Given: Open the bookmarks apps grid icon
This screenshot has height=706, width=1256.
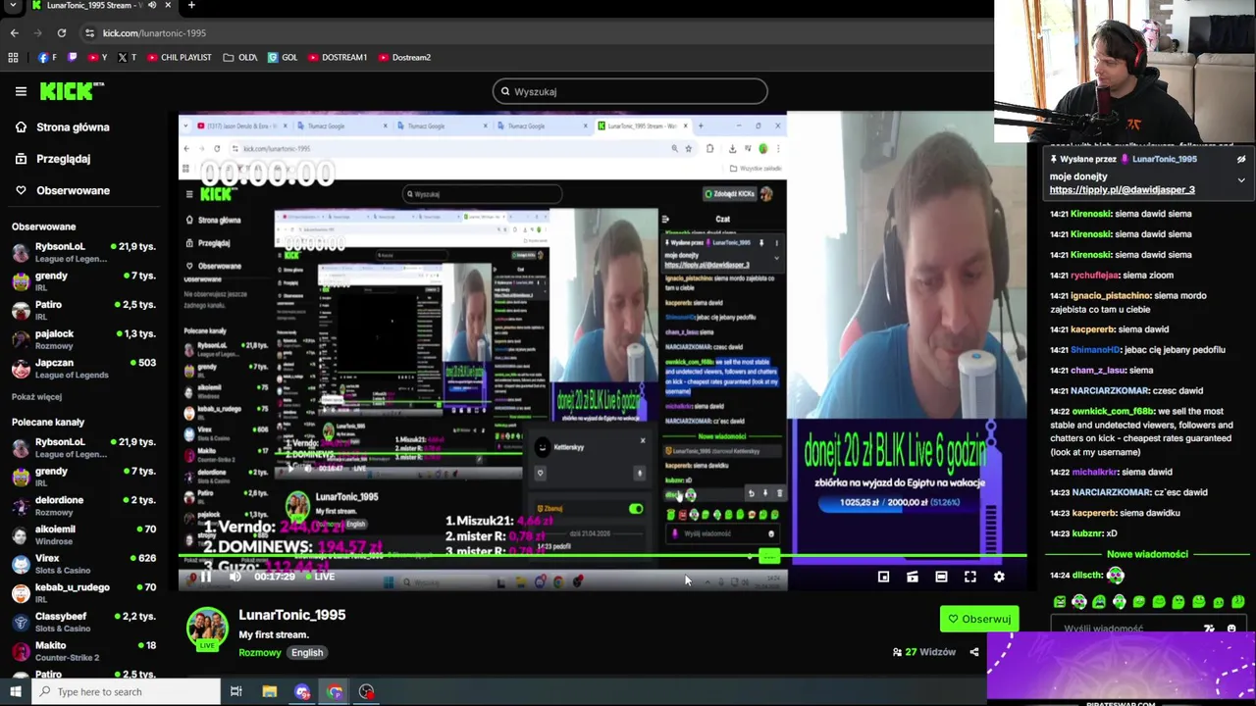Looking at the screenshot, I should [x=13, y=57].
